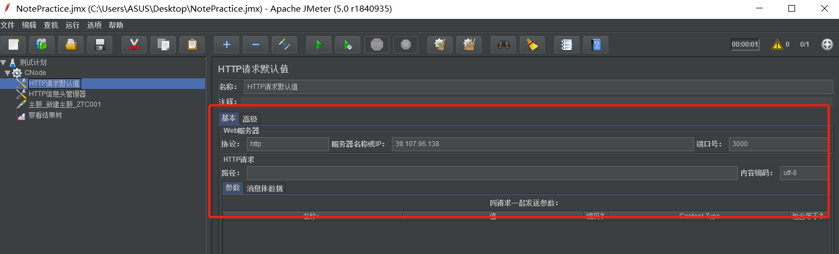This screenshot has width=839, height=254.
Task: Collapse the CNode thread group arrow
Action: tap(7, 73)
